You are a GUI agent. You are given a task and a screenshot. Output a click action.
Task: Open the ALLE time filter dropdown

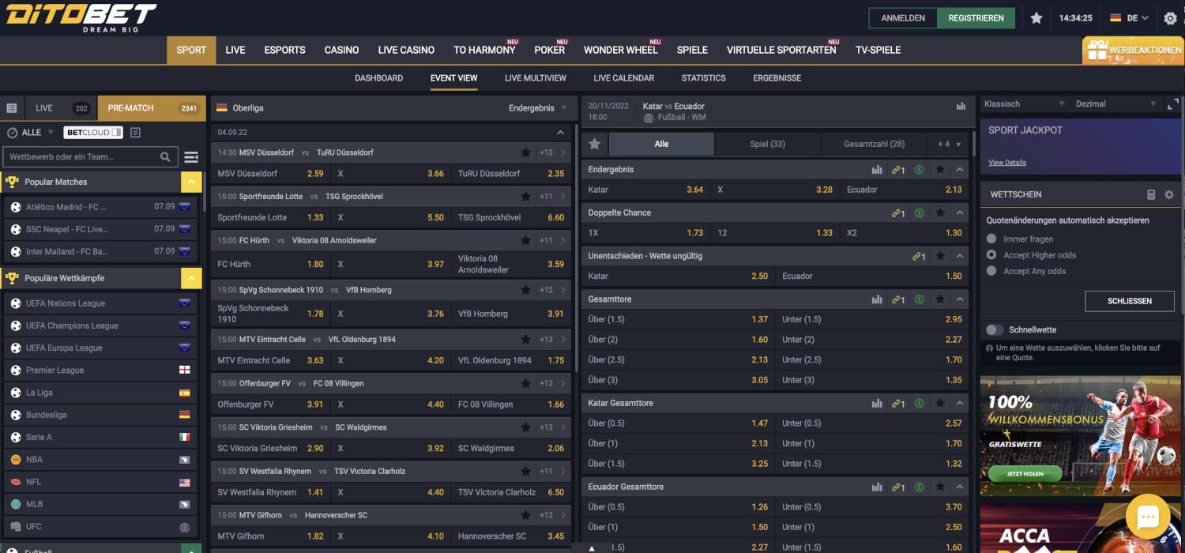[x=31, y=132]
